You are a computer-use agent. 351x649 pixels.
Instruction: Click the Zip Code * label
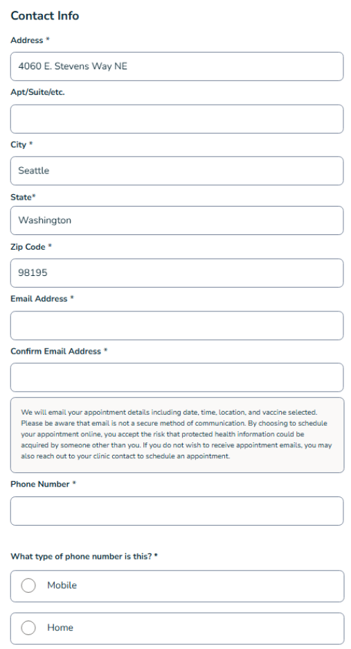(31, 247)
